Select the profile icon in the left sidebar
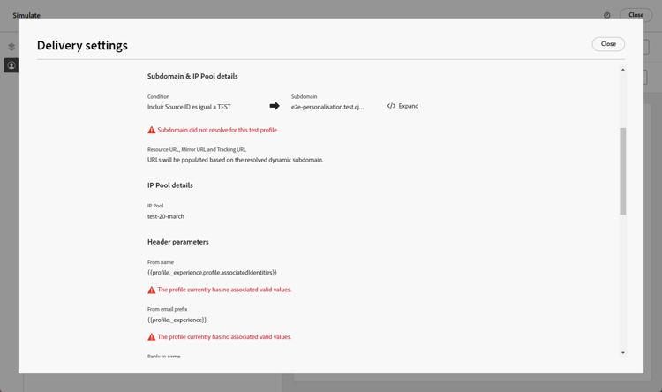 click(11, 65)
